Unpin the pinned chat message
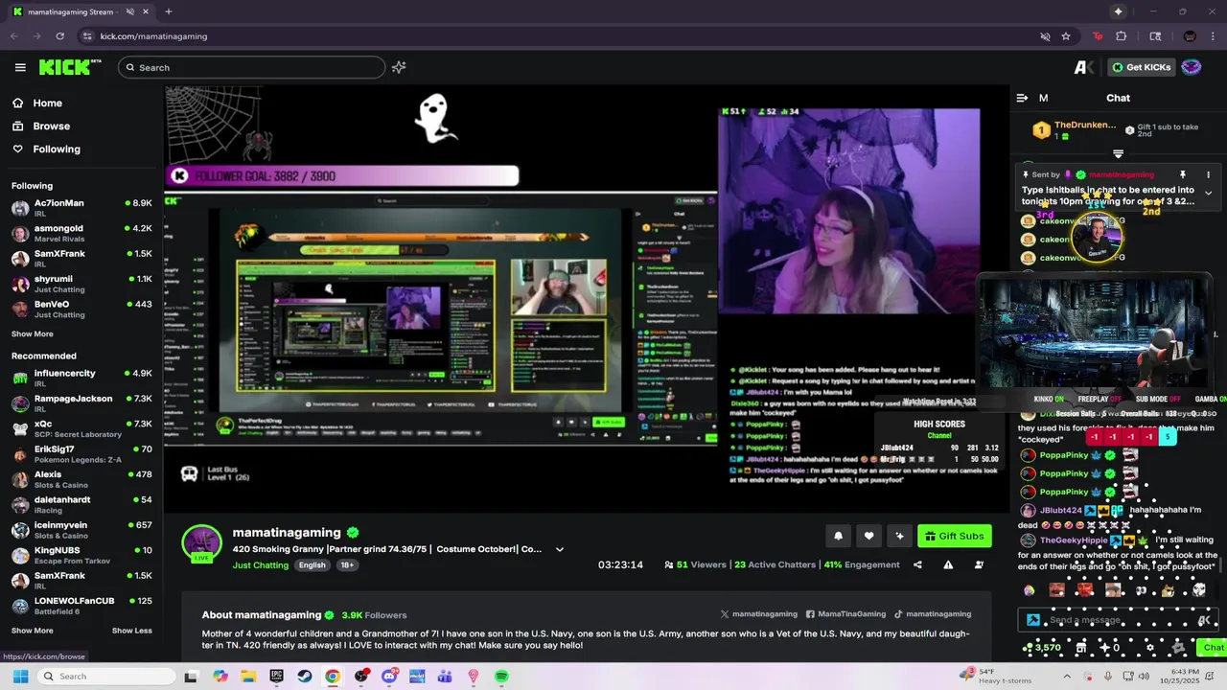The height and width of the screenshot is (690, 1227). coord(1183,175)
